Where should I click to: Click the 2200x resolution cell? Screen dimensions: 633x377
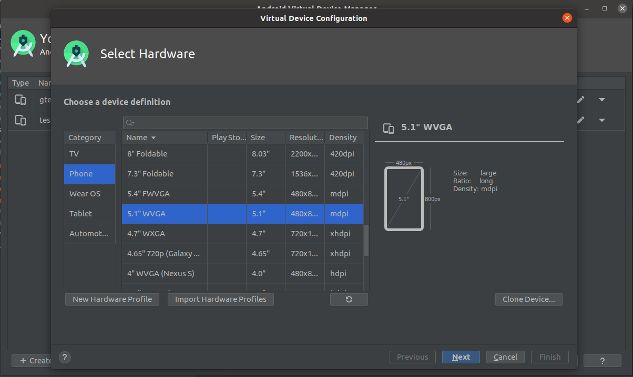tap(305, 154)
